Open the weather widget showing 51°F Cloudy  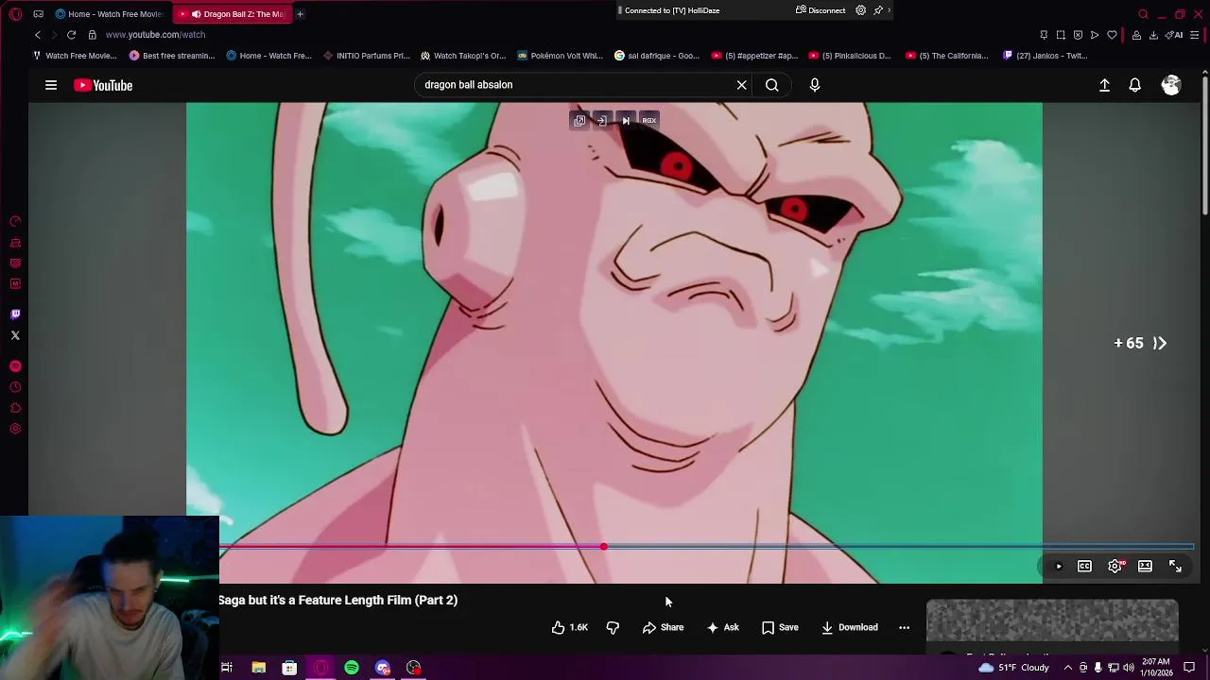(1014, 668)
